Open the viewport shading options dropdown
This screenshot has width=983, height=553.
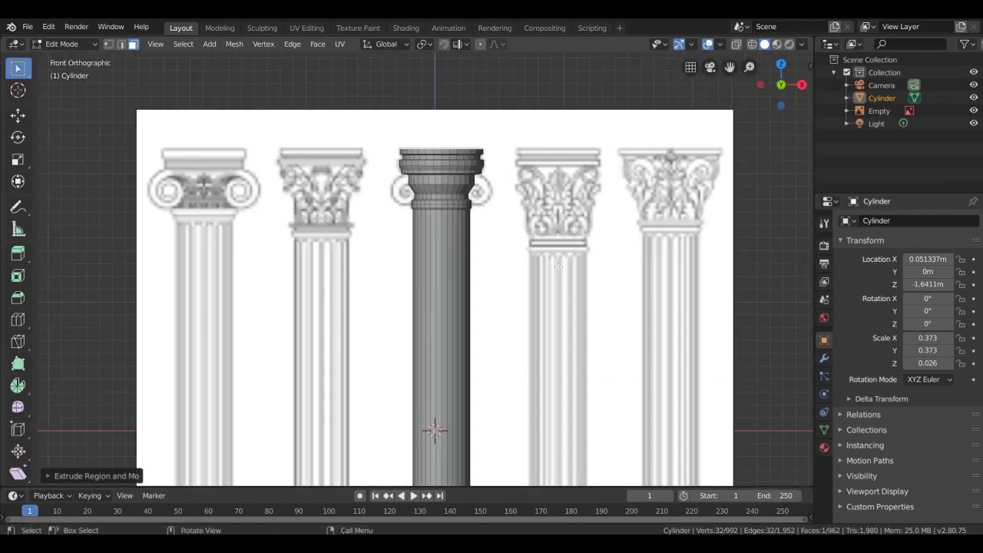point(802,45)
